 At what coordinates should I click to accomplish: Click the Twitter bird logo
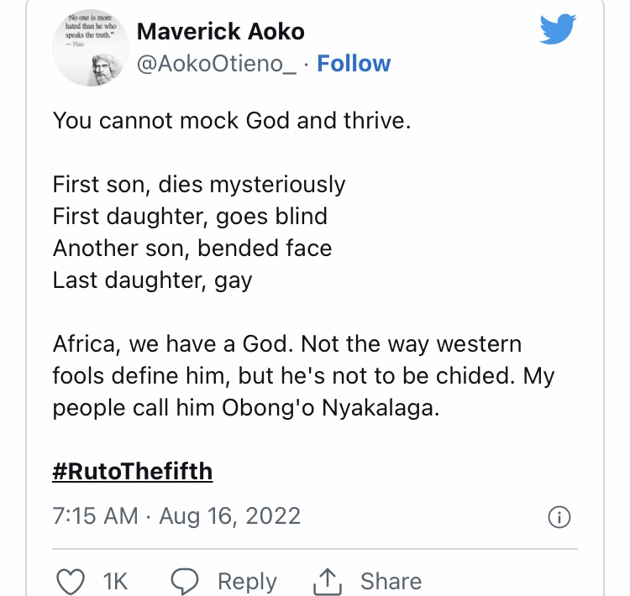coord(558,29)
